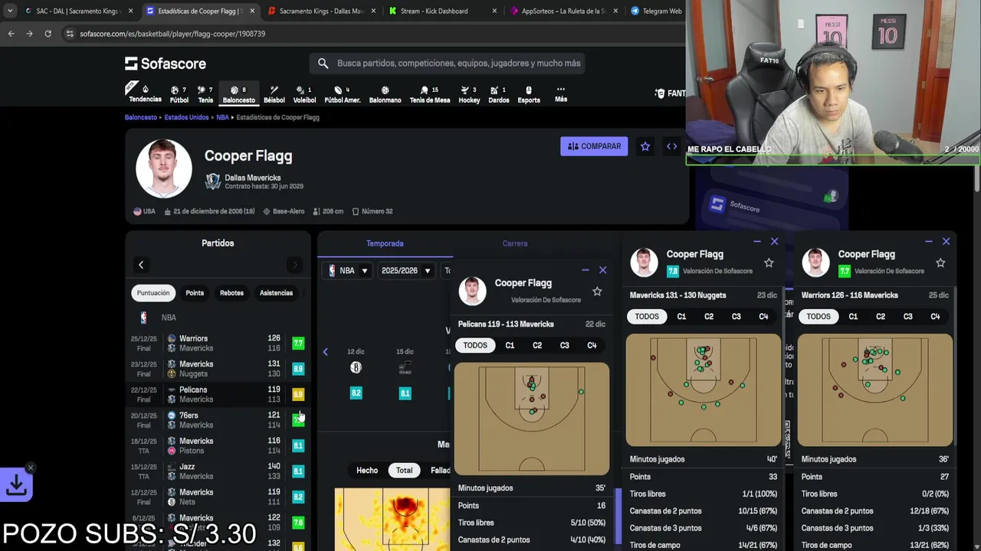
Task: Go to the Hockey category
Action: pos(469,94)
